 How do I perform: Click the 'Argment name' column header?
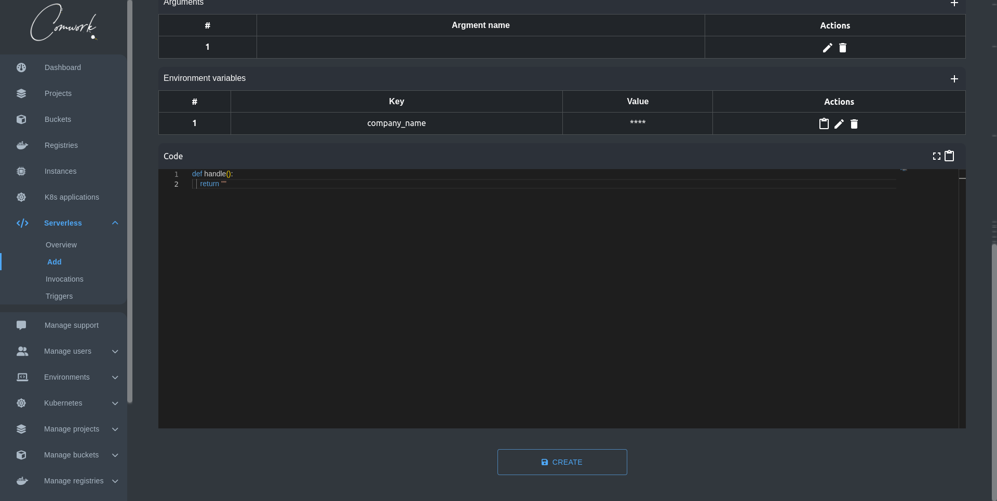(481, 25)
